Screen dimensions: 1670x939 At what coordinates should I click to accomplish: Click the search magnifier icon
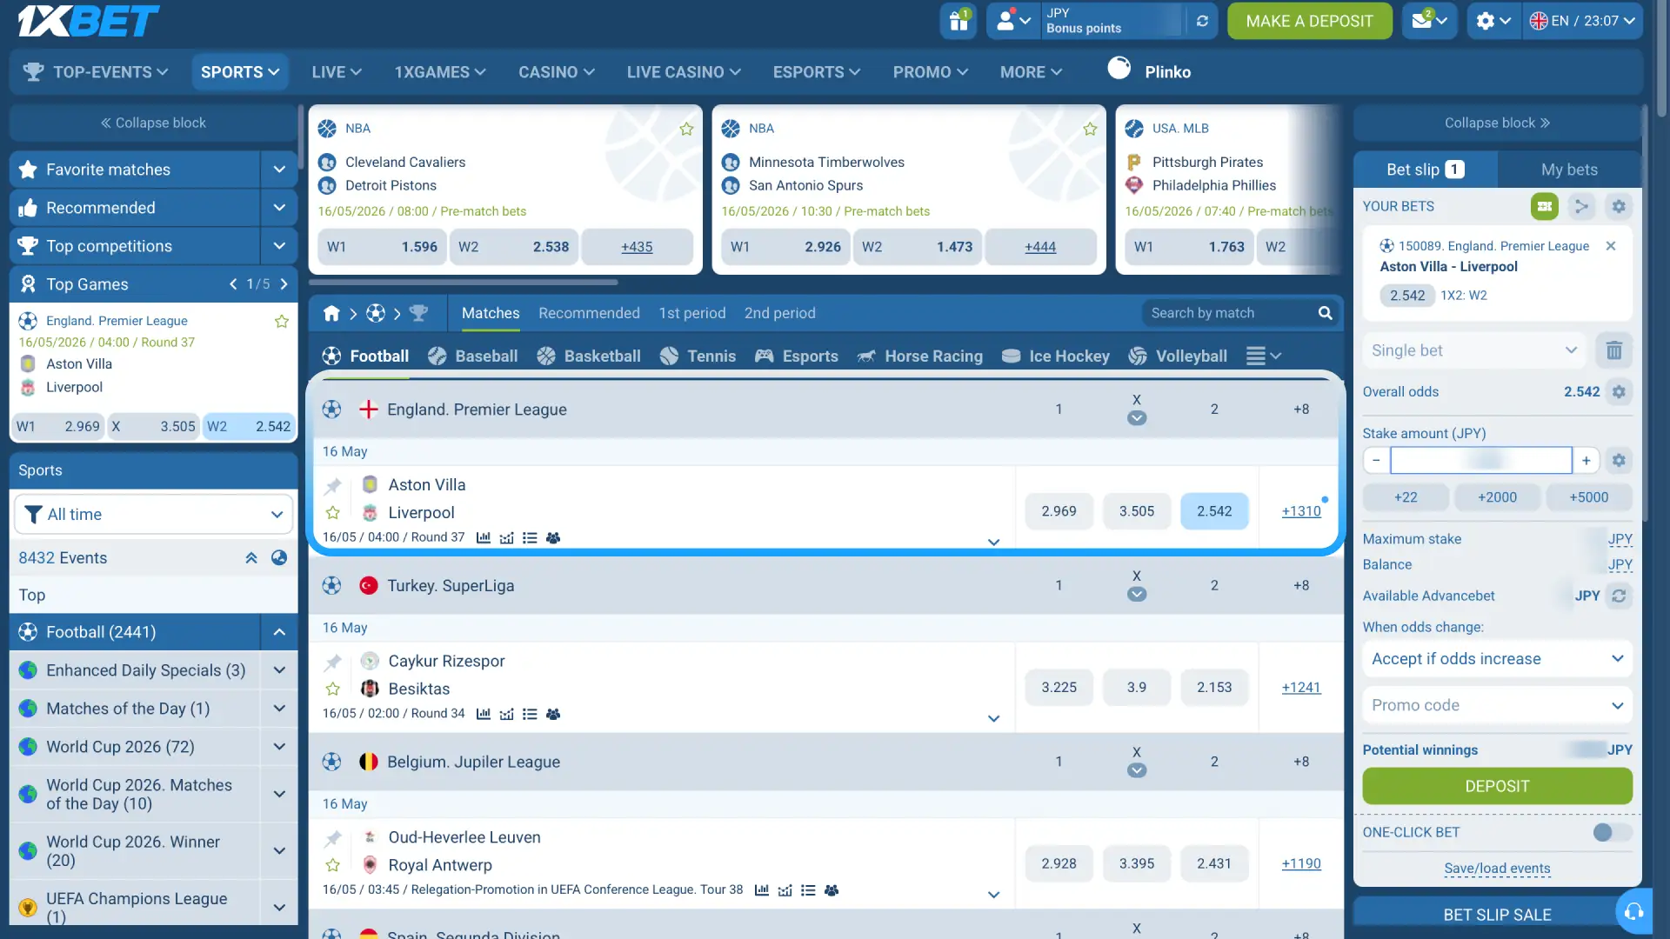pos(1325,313)
